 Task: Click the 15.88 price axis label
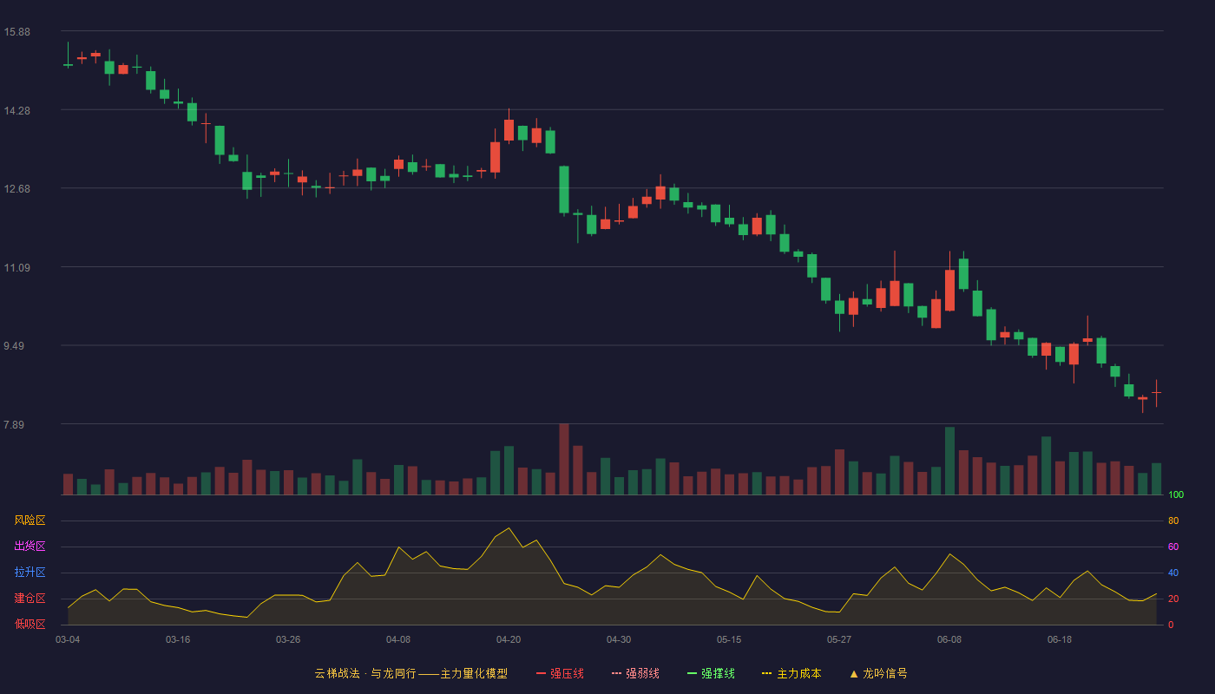point(16,32)
